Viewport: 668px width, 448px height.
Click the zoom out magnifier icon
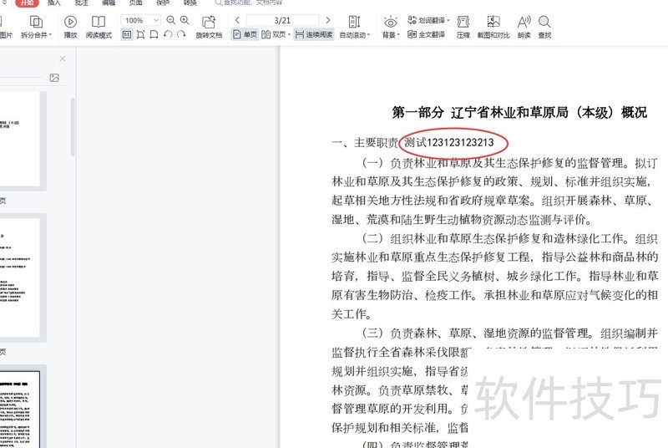(x=171, y=20)
